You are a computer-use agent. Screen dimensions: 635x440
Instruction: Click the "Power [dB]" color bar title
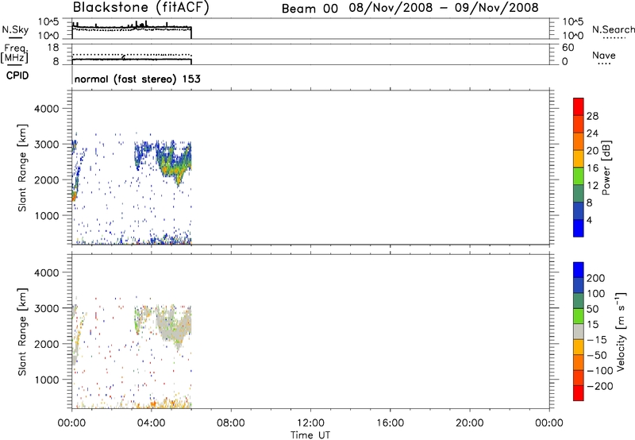pyautogui.click(x=606, y=168)
